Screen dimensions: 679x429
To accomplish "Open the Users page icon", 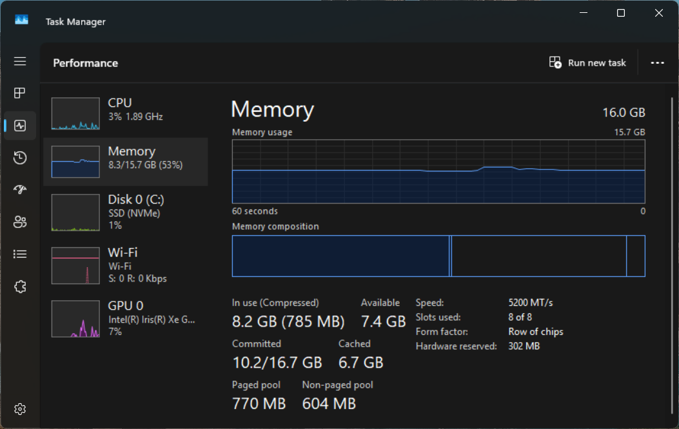I will pos(20,222).
